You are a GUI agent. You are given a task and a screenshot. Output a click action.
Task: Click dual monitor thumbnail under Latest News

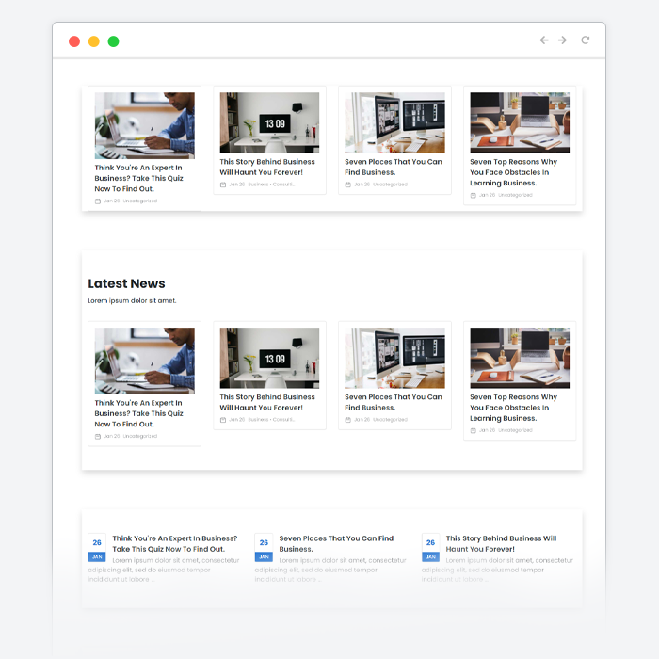tap(394, 358)
